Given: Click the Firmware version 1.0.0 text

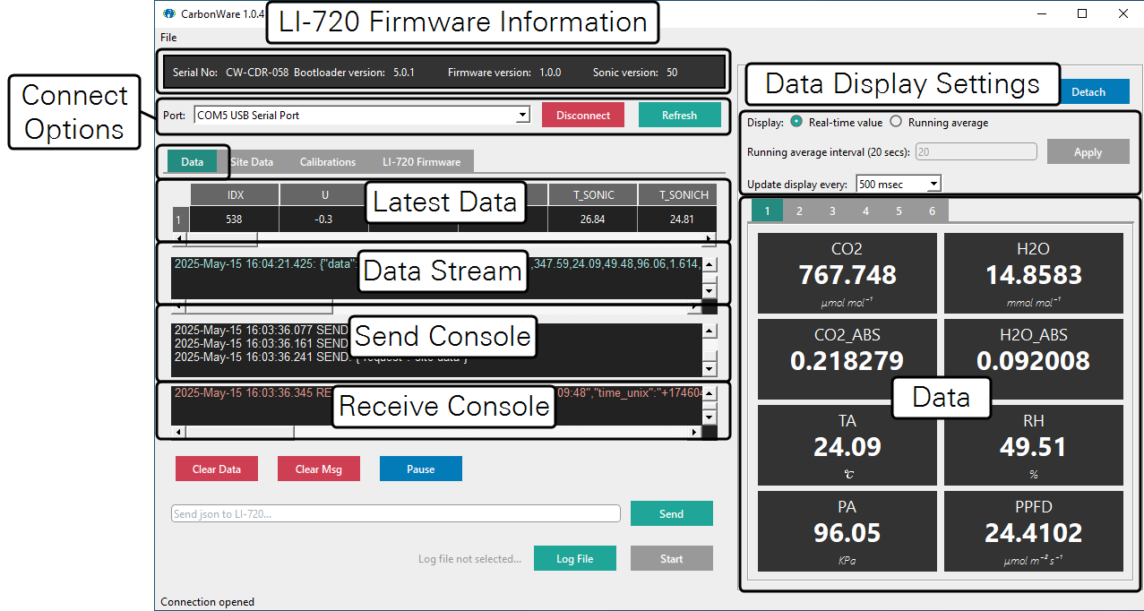Looking at the screenshot, I should 504,73.
